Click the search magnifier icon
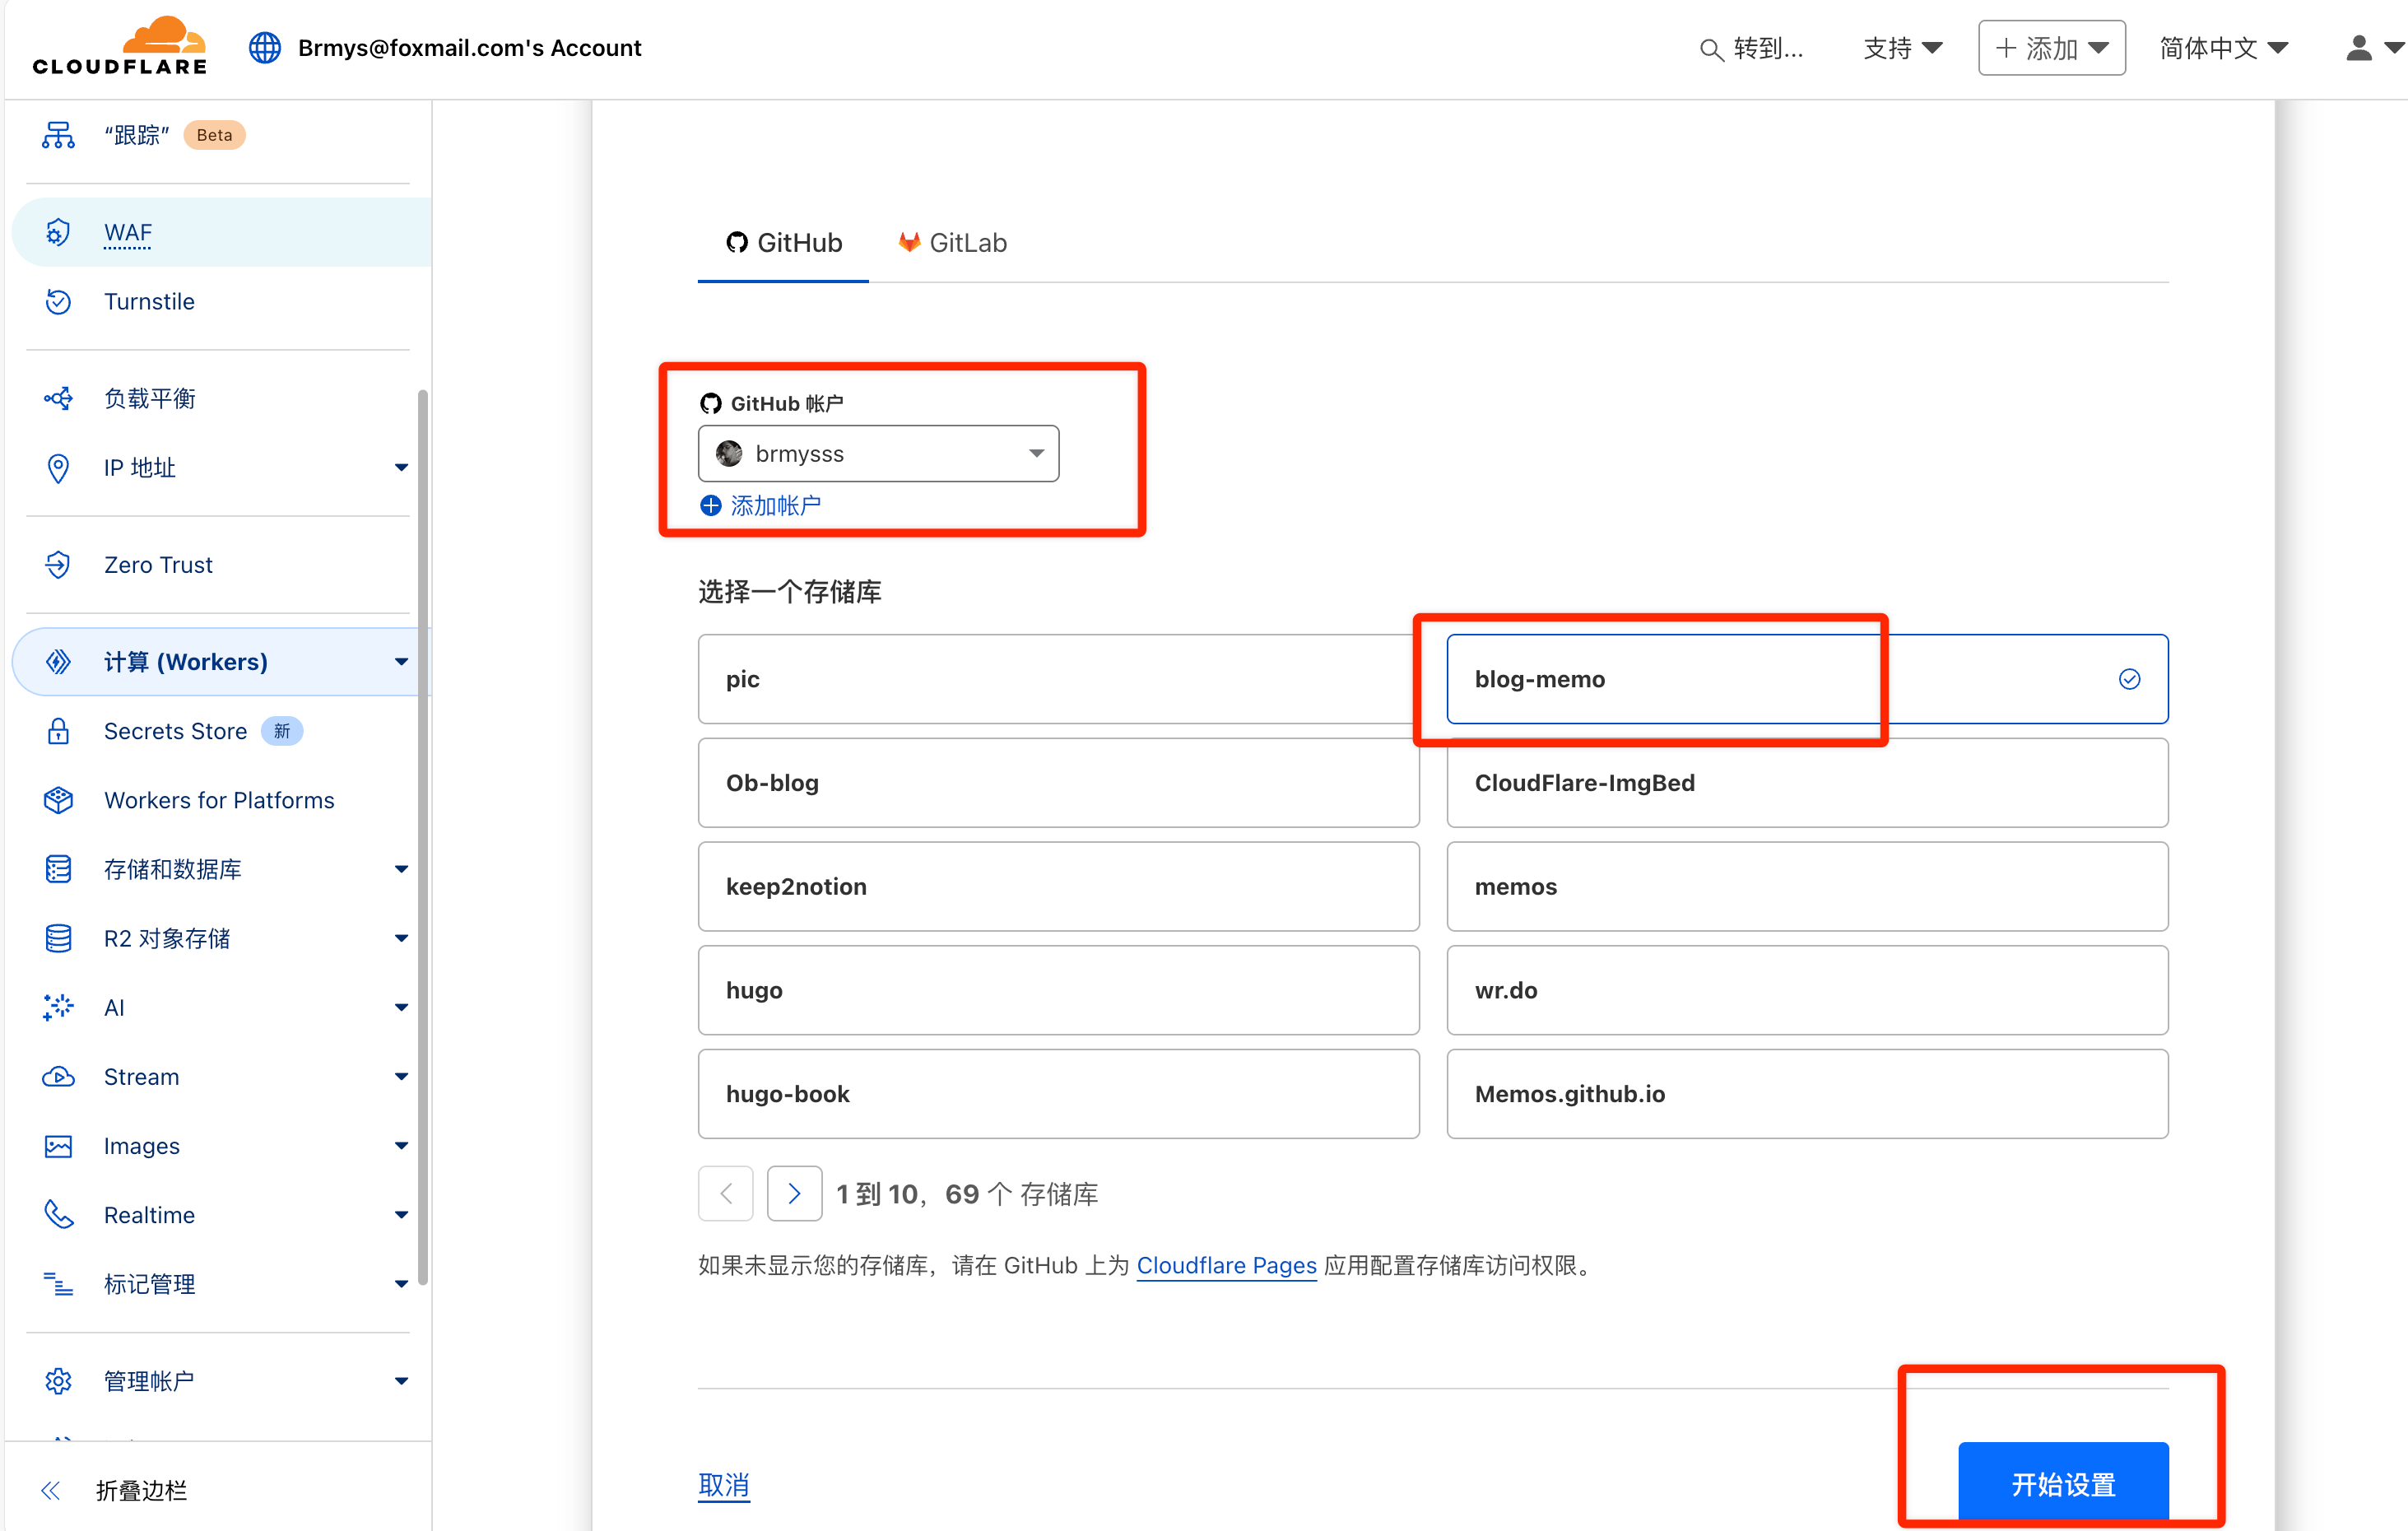The width and height of the screenshot is (2408, 1531). coord(1710,49)
